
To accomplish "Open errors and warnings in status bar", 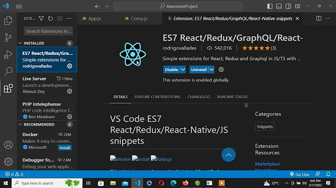I will coord(14,175).
